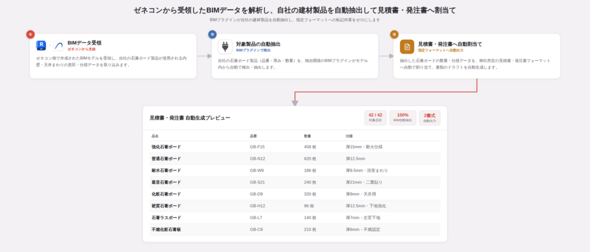Click the quantity "210 枚"
This screenshot has width=590, height=252.
pos(310,230)
